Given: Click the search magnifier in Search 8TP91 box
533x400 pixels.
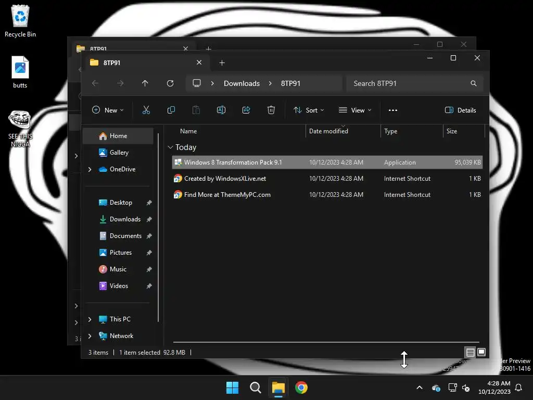Looking at the screenshot, I should 474,83.
